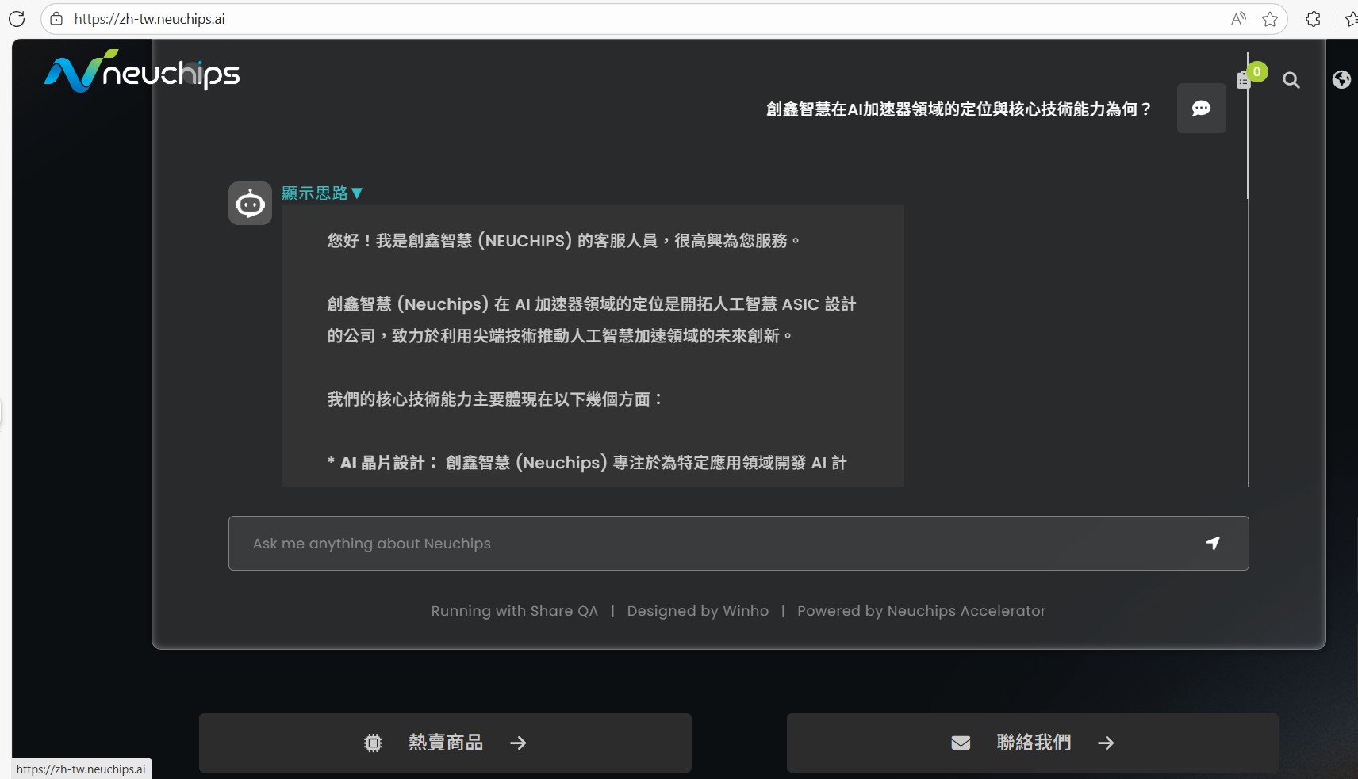The height and width of the screenshot is (779, 1358).
Task: Send the message with paper plane icon
Action: click(1212, 544)
